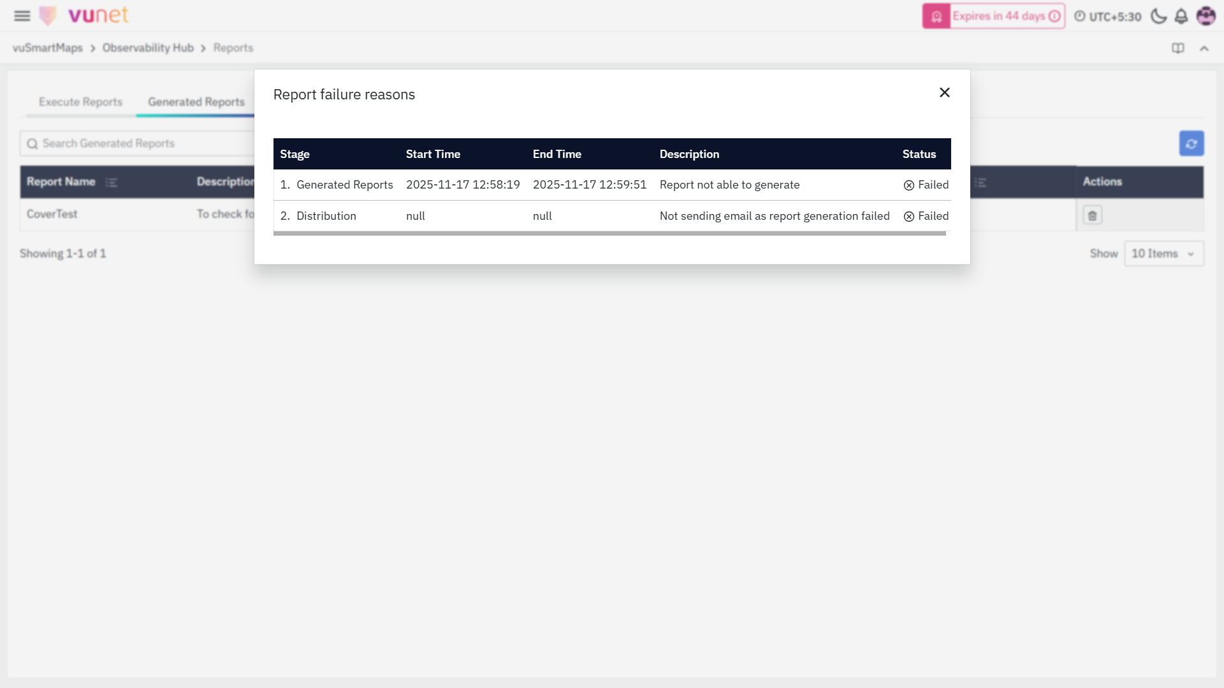Open the Observability Hub breadcrumb link

tap(148, 48)
